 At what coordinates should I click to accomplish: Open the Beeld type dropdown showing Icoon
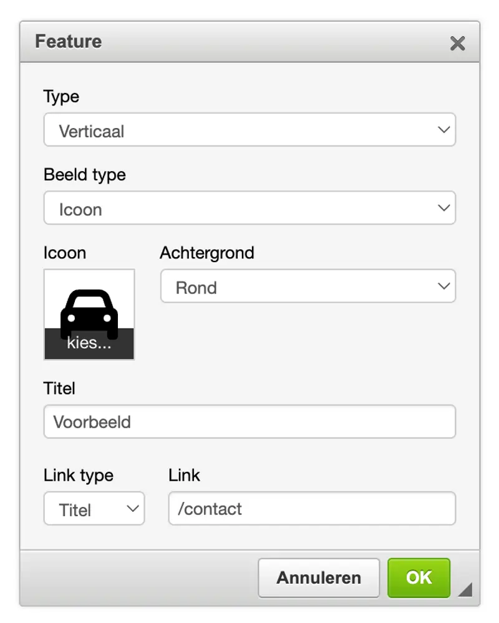click(x=249, y=208)
